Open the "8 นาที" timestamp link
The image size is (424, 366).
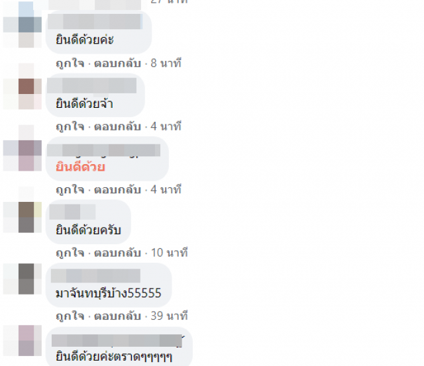[x=166, y=63]
